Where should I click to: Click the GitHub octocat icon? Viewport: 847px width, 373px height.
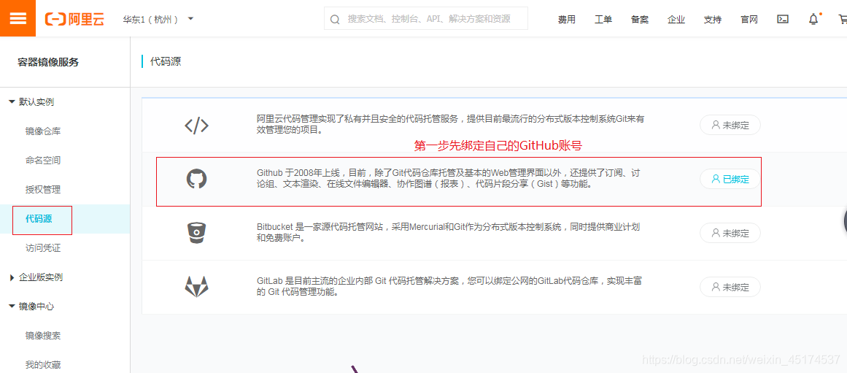pos(197,178)
